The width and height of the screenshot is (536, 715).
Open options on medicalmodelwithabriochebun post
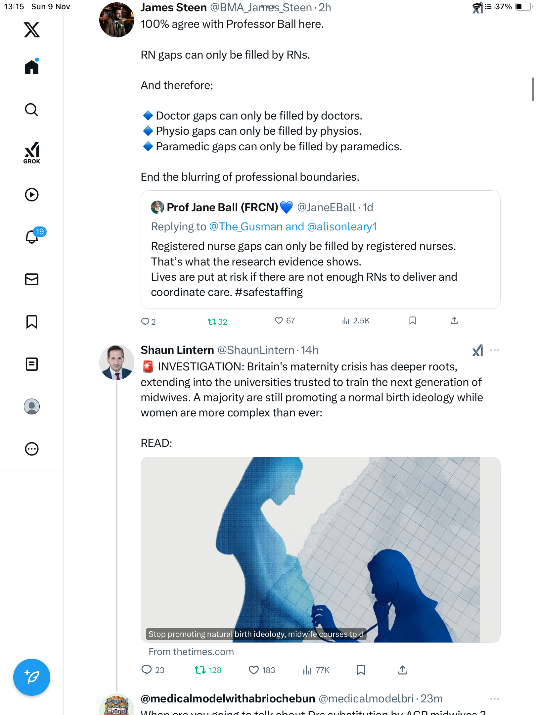tap(494, 699)
